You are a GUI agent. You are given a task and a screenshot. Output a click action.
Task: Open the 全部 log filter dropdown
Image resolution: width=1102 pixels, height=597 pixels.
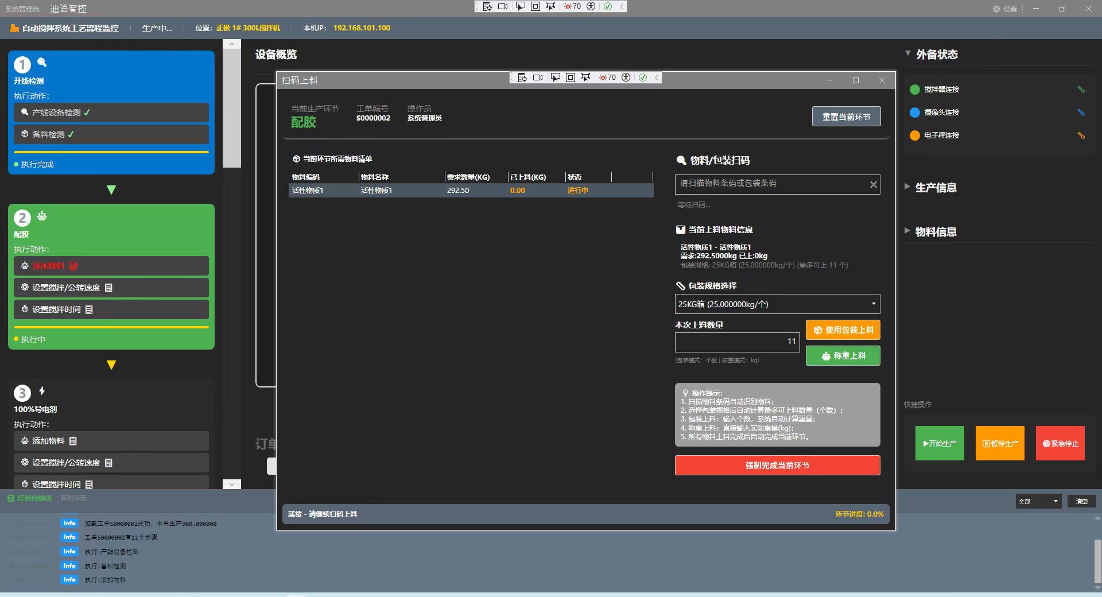1038,501
